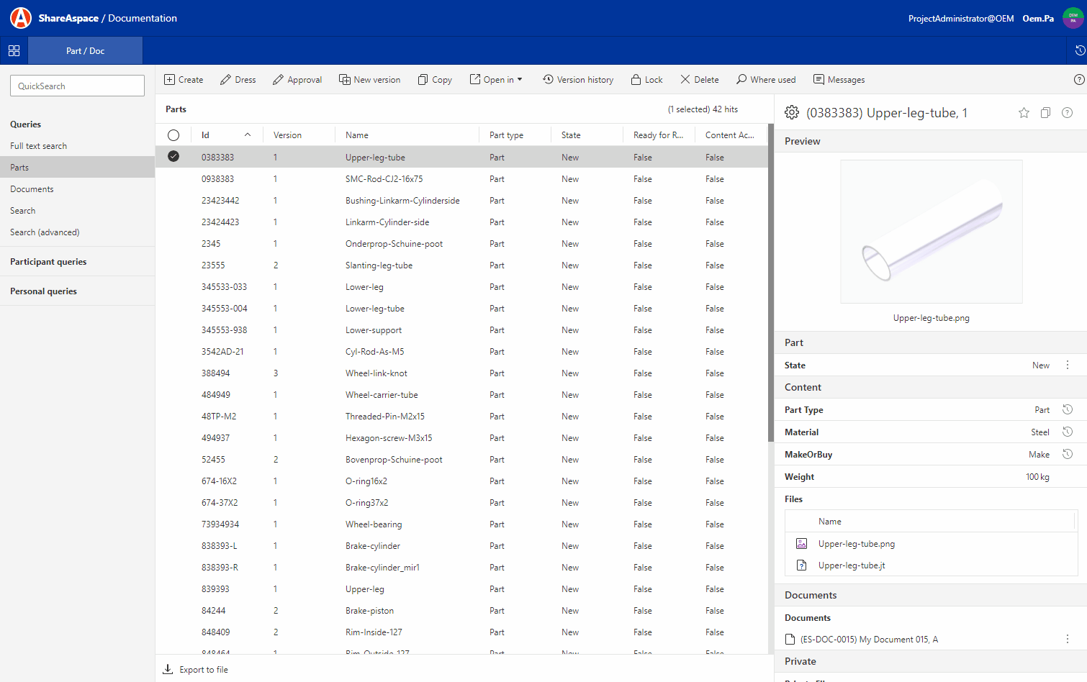Run Where used for the selected part
The width and height of the screenshot is (1087, 682).
pyautogui.click(x=765, y=79)
